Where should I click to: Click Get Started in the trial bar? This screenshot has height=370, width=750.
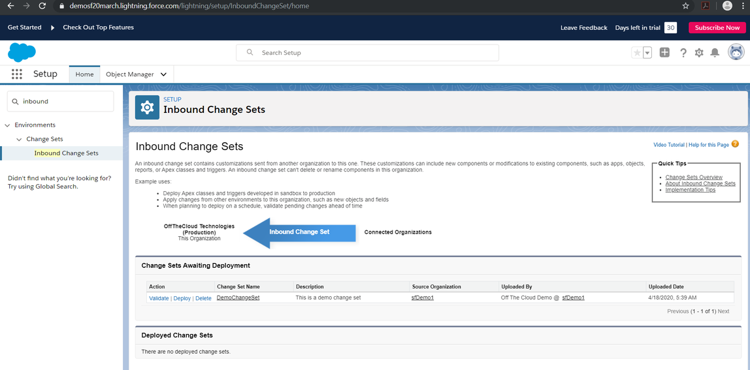24,27
